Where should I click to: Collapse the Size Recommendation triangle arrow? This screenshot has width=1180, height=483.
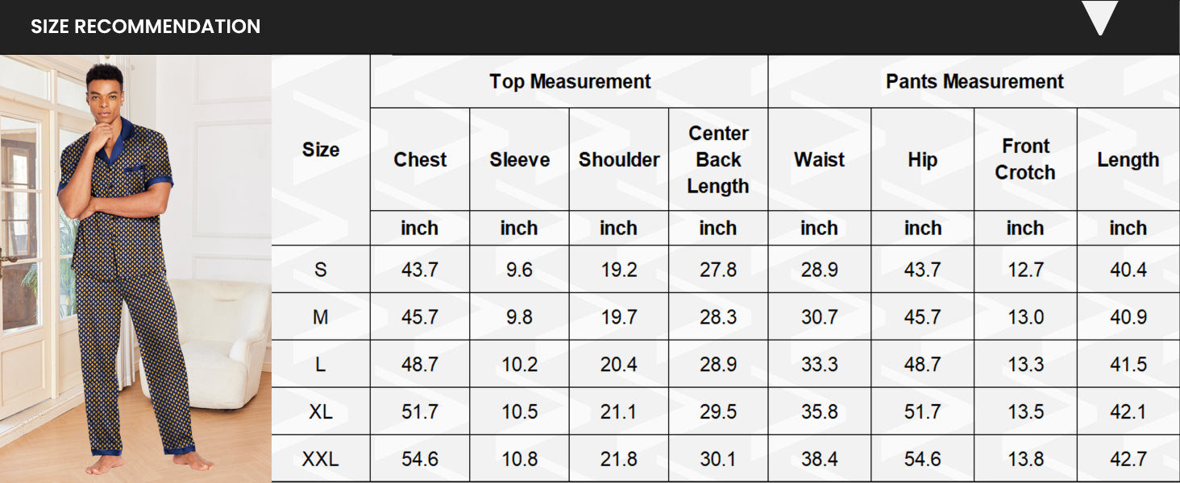1100,18
